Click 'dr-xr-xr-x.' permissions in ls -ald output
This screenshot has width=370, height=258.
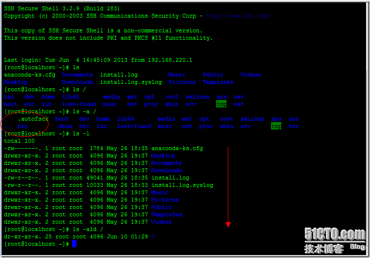(x=23, y=236)
